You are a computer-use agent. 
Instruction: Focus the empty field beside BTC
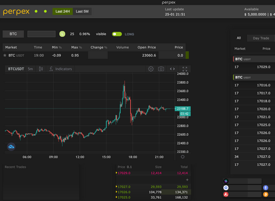[x=41, y=34]
